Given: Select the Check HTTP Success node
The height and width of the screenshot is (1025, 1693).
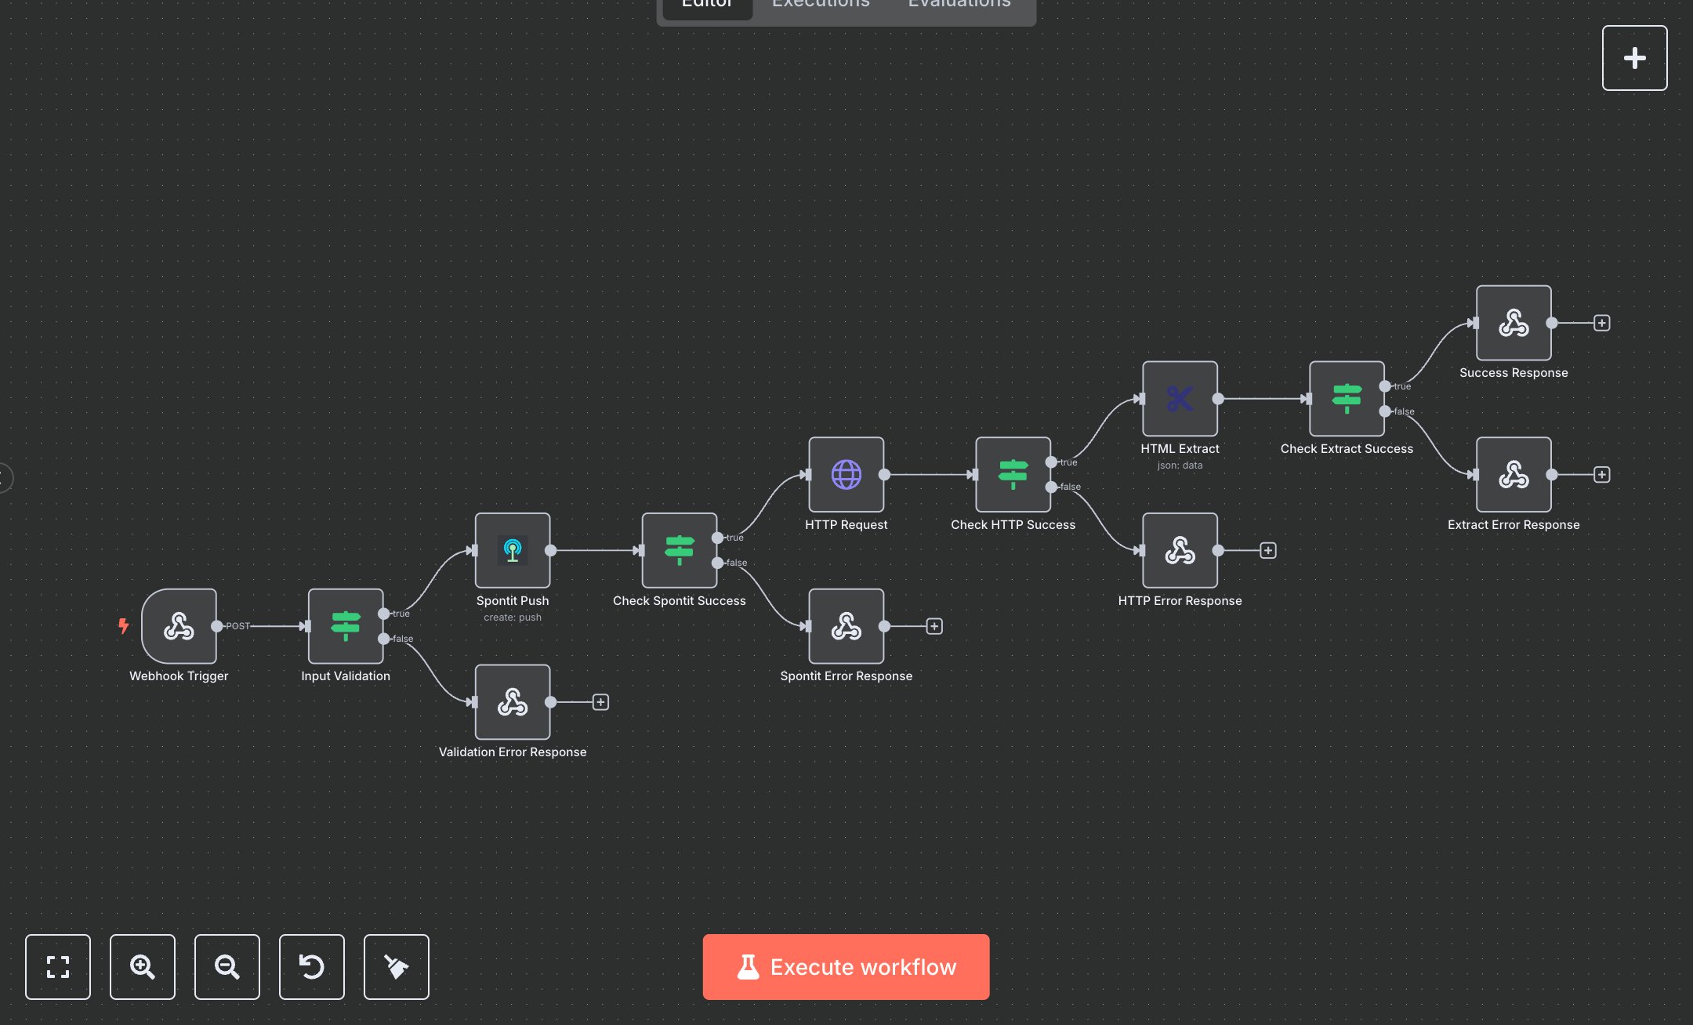Looking at the screenshot, I should pyautogui.click(x=1013, y=473).
